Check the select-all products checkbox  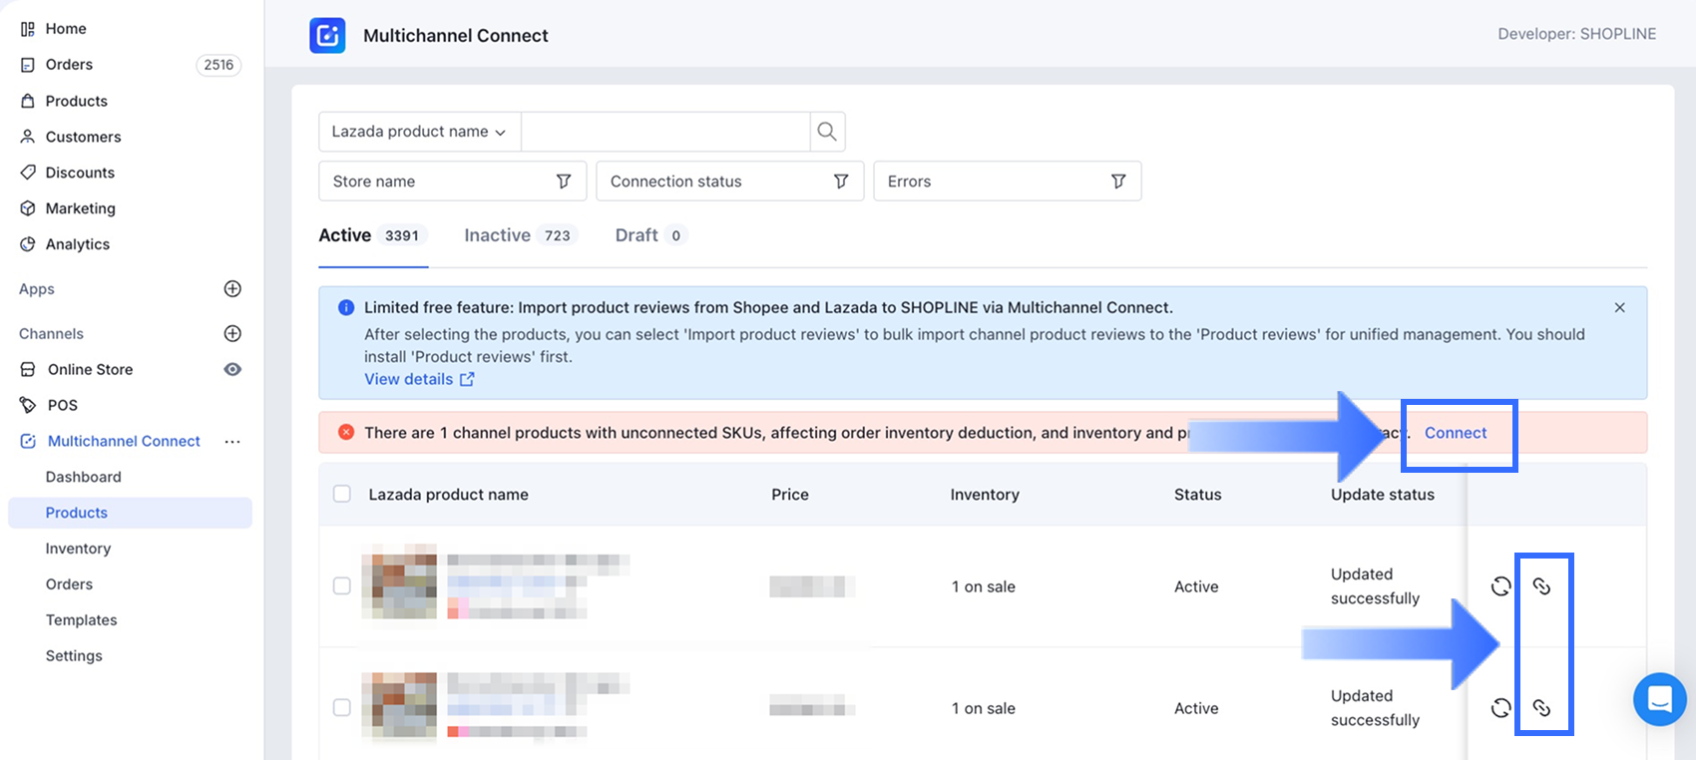pos(342,494)
